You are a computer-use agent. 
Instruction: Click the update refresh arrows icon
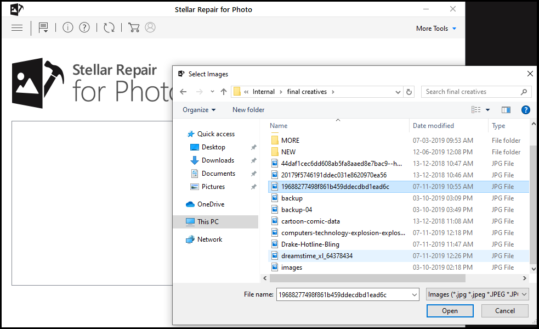pos(109,27)
